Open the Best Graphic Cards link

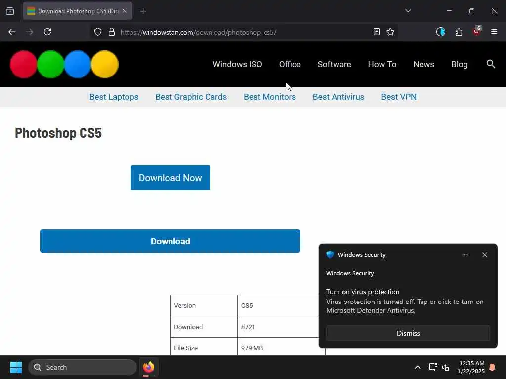click(191, 97)
